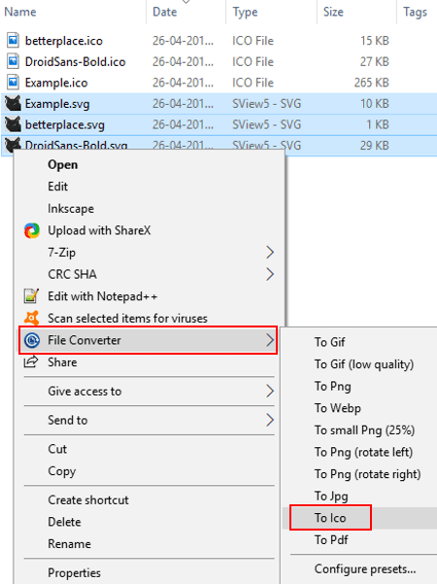Click the Avast icon next to Scan selected items
This screenshot has width=437, height=584.
pos(31,318)
